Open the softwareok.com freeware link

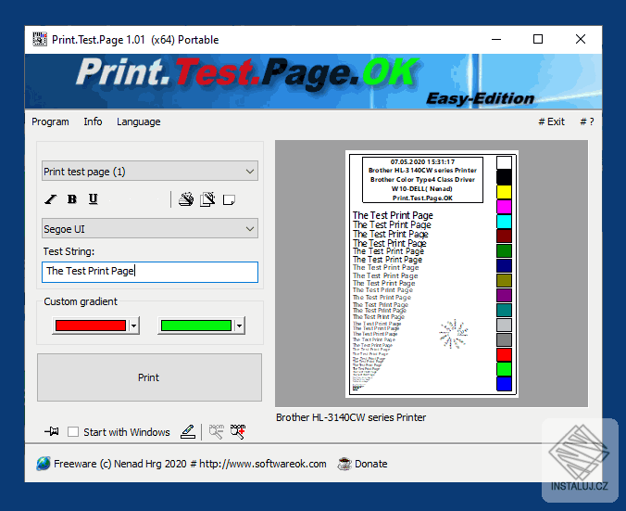[190, 464]
